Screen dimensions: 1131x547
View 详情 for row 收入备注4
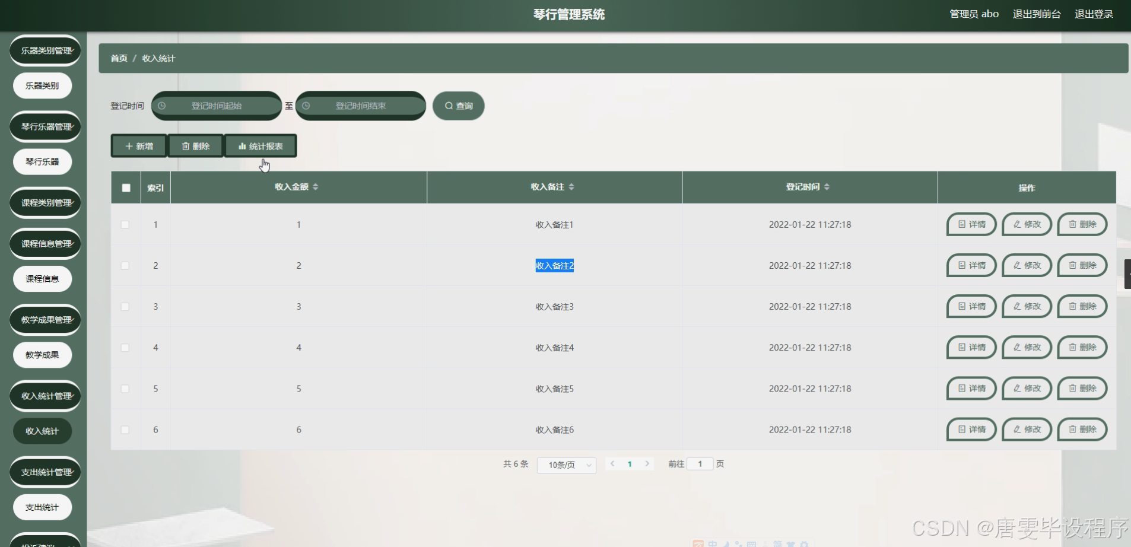971,347
